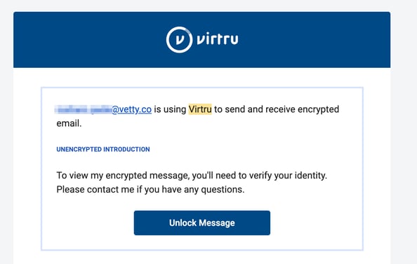Click the blurred sender name before @vetty.co
The image size is (417, 264).
(x=84, y=109)
